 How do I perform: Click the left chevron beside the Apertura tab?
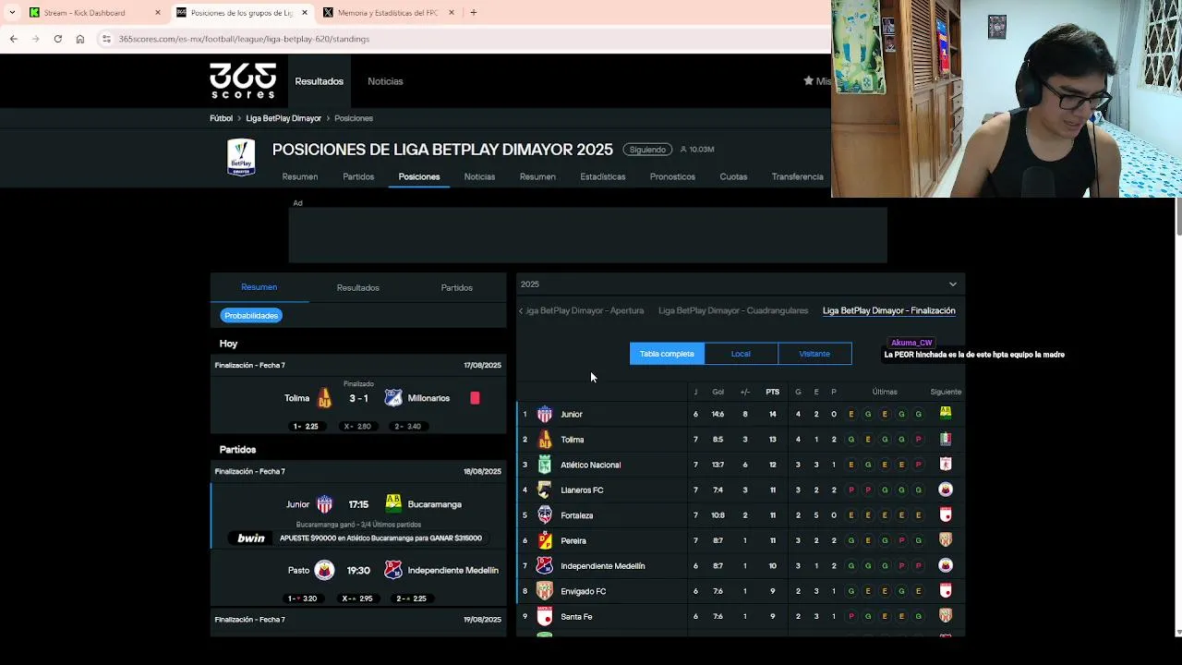[521, 311]
